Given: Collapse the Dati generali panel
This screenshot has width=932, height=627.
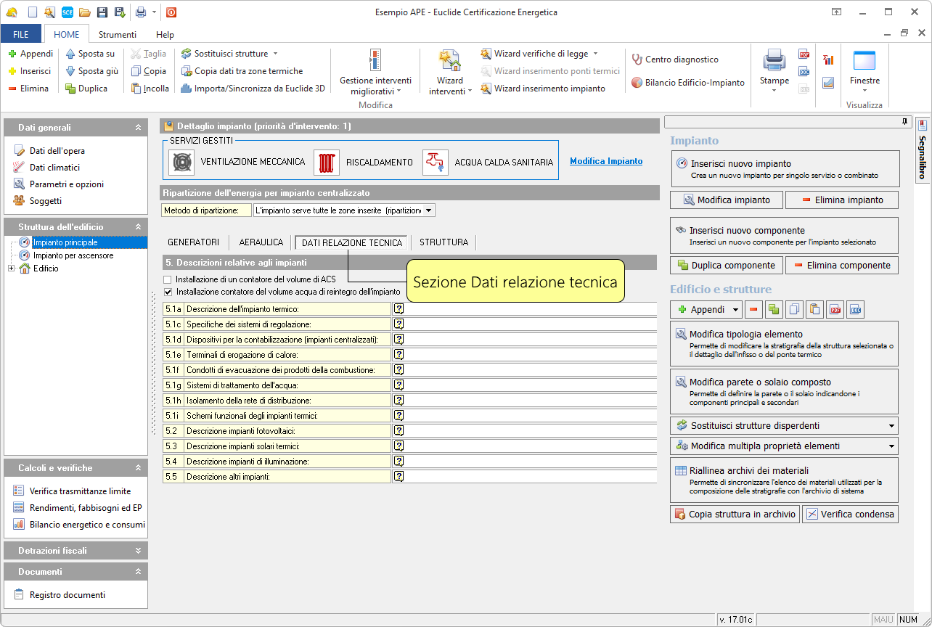Looking at the screenshot, I should (x=138, y=128).
